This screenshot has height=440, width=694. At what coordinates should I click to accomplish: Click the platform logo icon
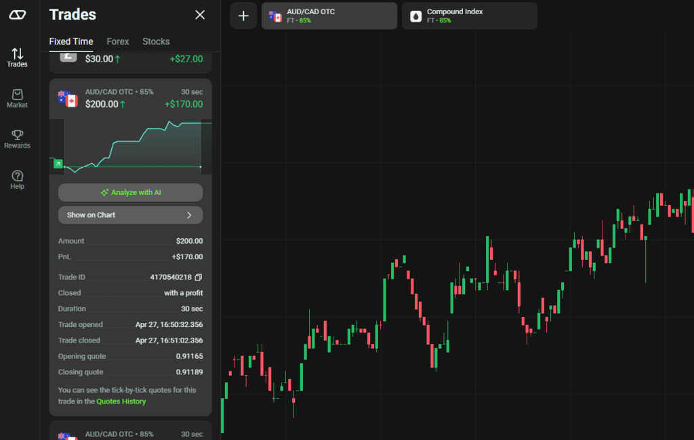tap(17, 15)
